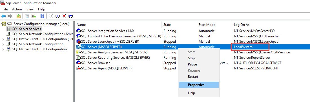Select the SQL Server Network Configuration tree label
The height and width of the screenshot is (102, 310).
point(38,44)
